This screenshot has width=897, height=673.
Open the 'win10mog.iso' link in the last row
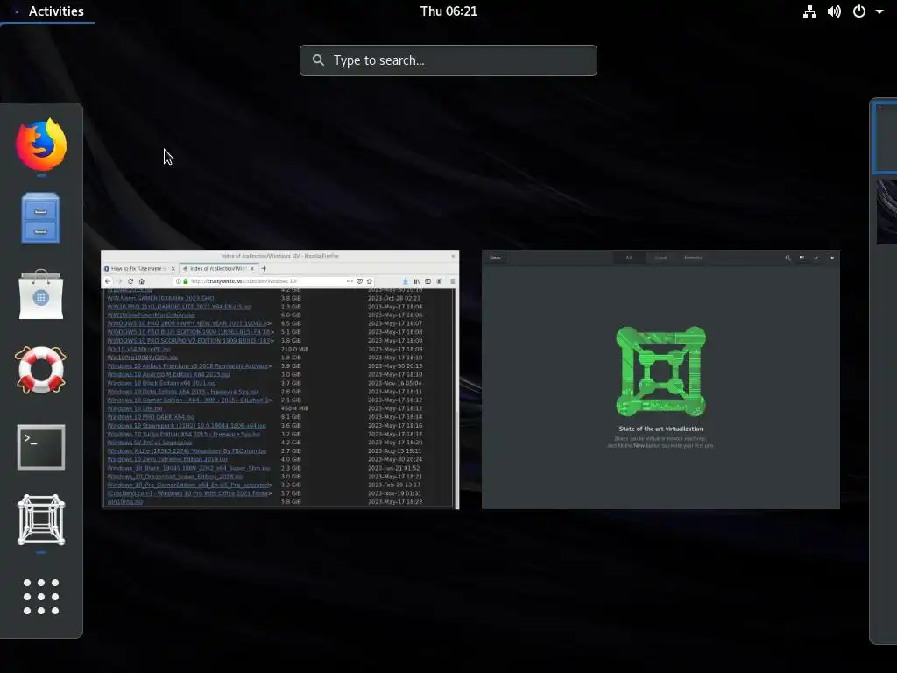124,502
